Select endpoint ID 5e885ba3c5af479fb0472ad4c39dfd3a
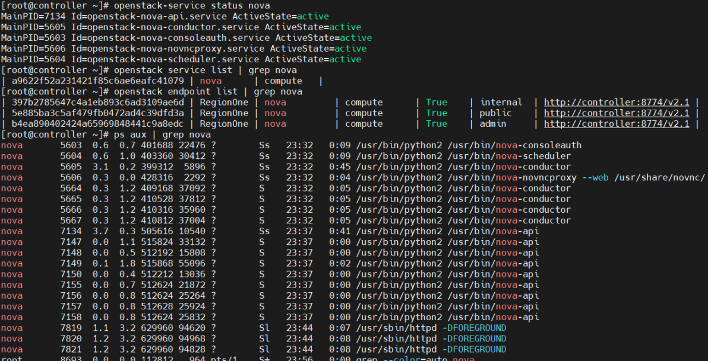 point(98,113)
